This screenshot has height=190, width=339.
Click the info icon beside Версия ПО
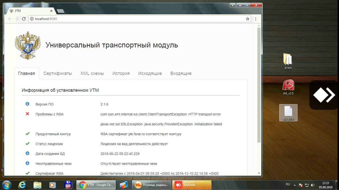(27, 104)
